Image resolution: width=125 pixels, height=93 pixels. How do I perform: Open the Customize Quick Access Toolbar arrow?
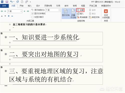point(30,2)
